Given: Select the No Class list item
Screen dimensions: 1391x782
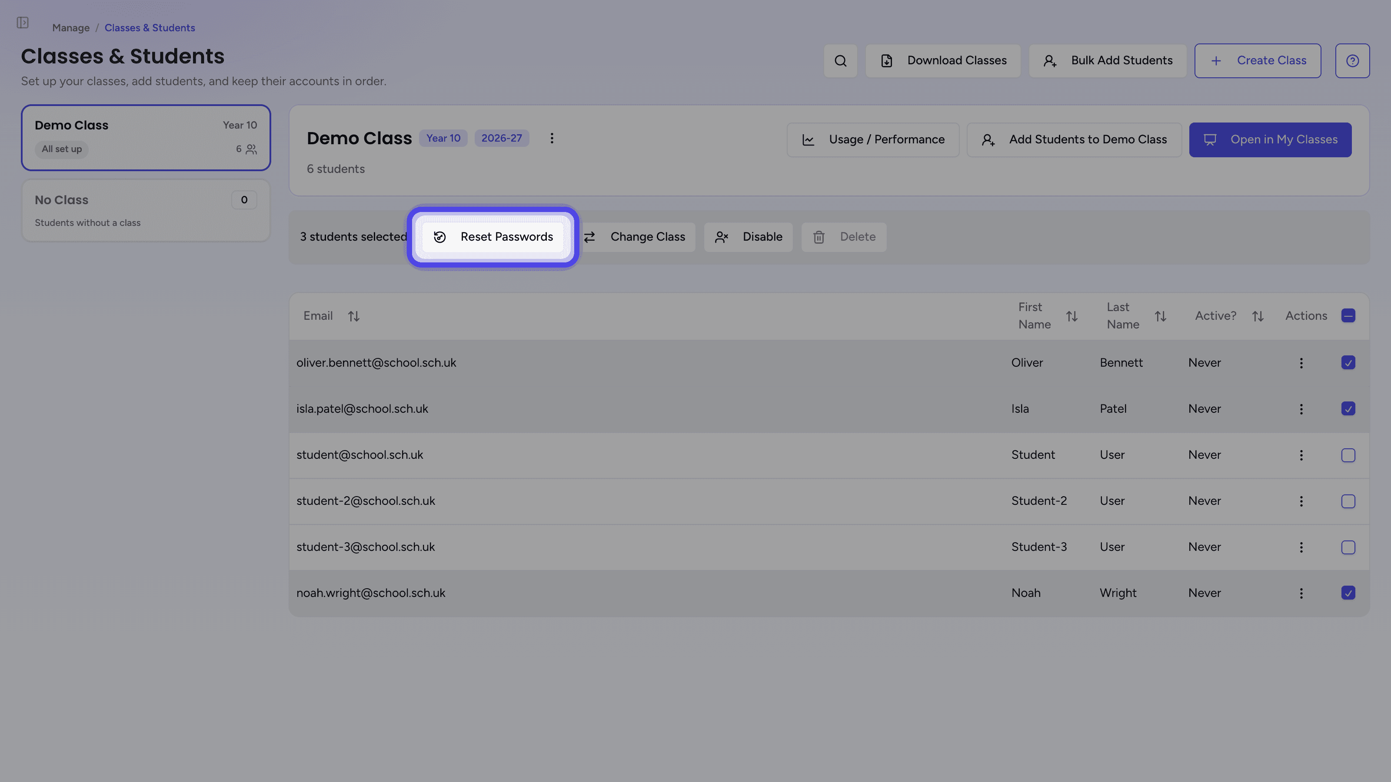Looking at the screenshot, I should coord(146,210).
